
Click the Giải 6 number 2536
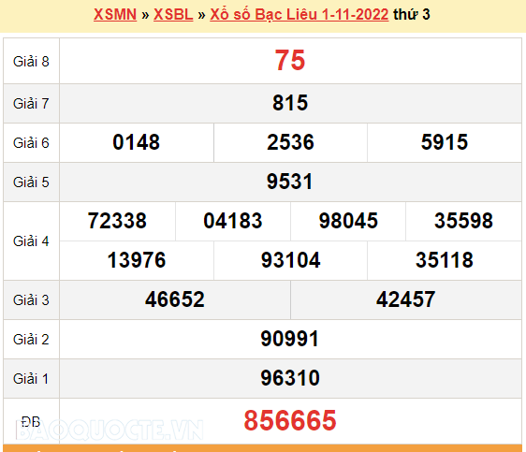pyautogui.click(x=290, y=142)
